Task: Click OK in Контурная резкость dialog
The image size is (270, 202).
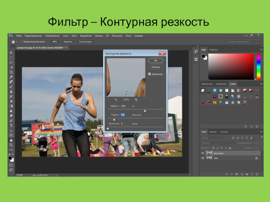Action: click(156, 61)
